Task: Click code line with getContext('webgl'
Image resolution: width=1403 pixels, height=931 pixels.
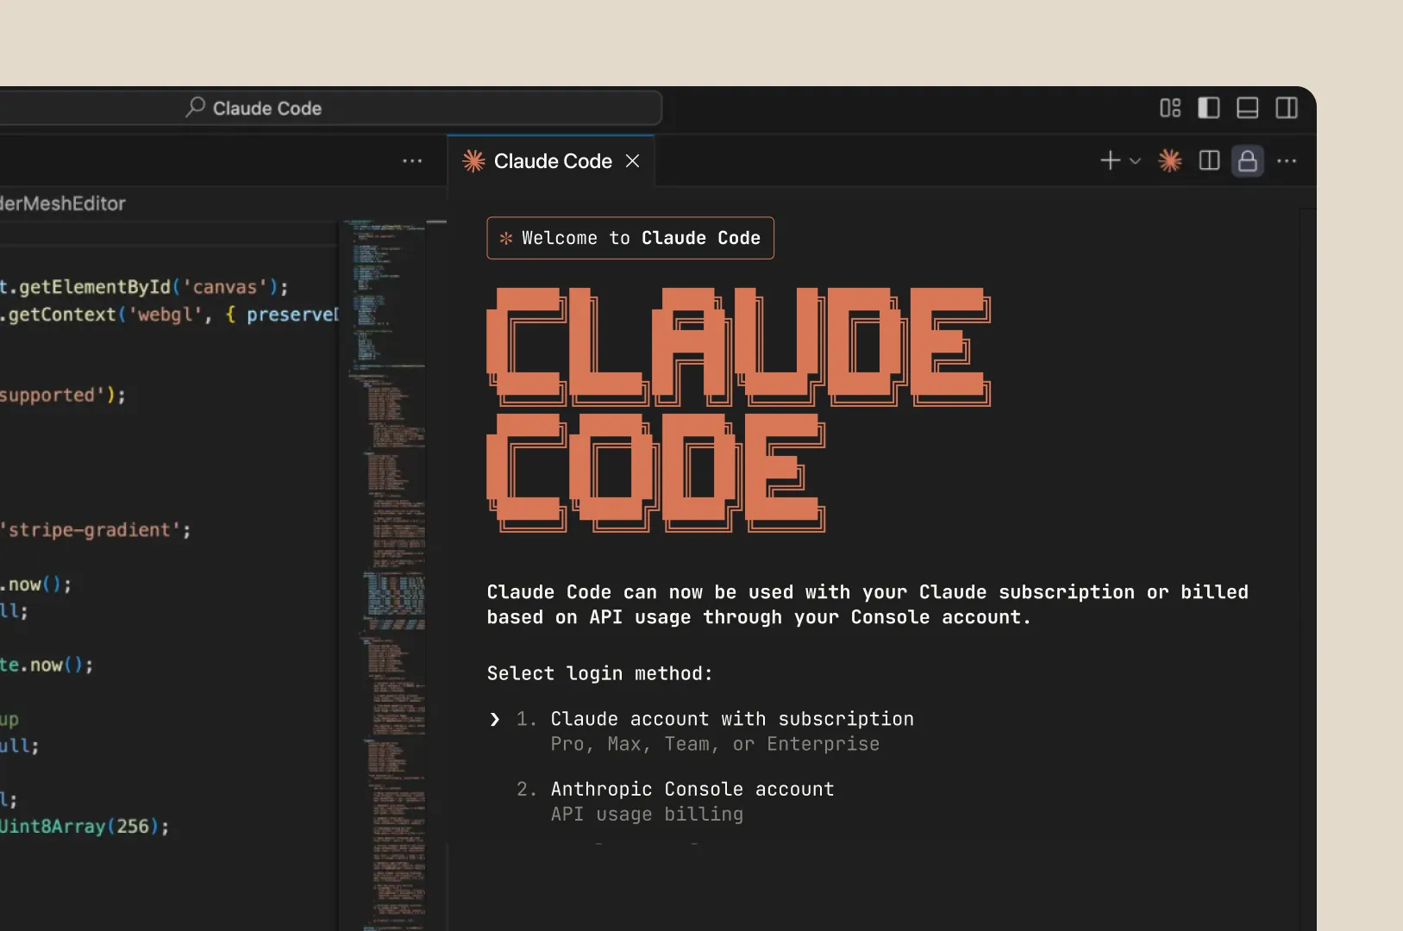Action: pyautogui.click(x=169, y=315)
